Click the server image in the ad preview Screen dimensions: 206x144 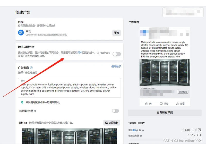coord(165,73)
